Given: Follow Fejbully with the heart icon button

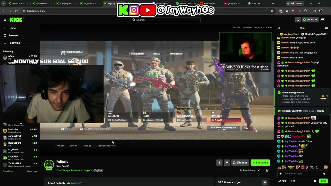Looking at the screenshot, I should 227,162.
